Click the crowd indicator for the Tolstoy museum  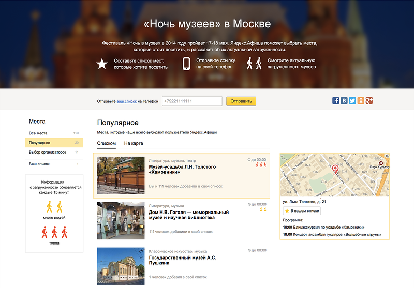[x=261, y=165]
